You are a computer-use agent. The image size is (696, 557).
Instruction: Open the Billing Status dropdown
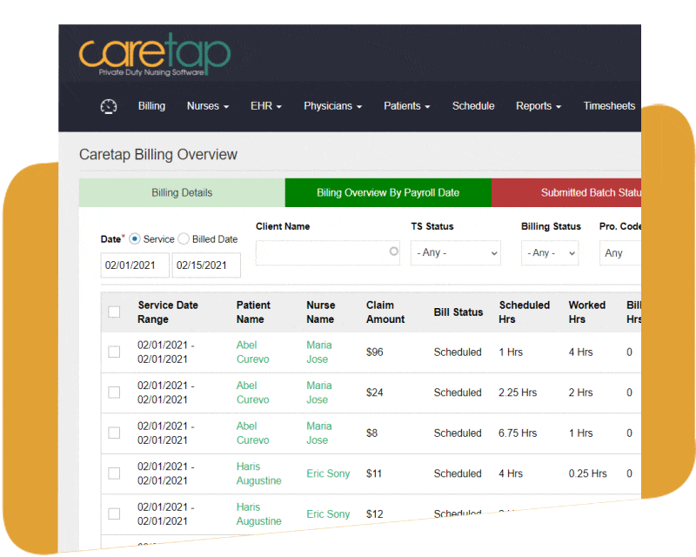tap(550, 253)
